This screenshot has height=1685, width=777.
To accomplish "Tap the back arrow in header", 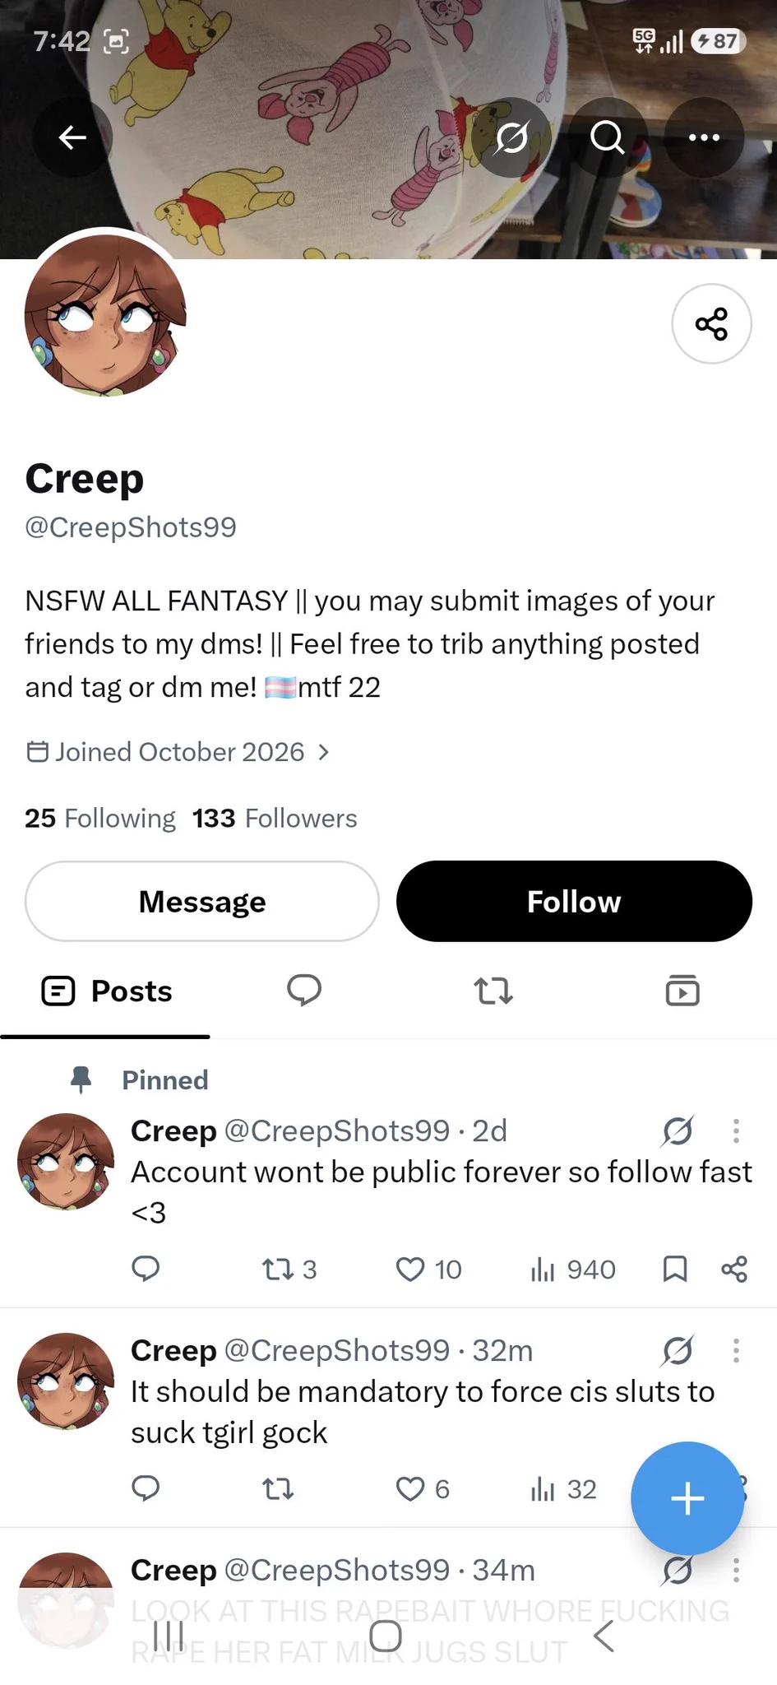I will click(72, 137).
